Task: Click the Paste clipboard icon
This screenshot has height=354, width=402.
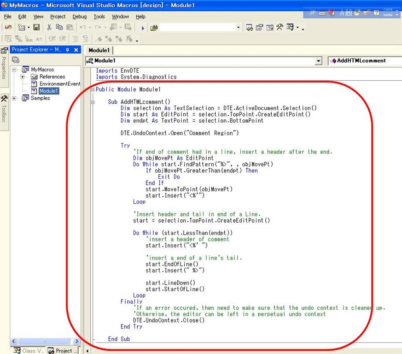Action: click(x=70, y=27)
